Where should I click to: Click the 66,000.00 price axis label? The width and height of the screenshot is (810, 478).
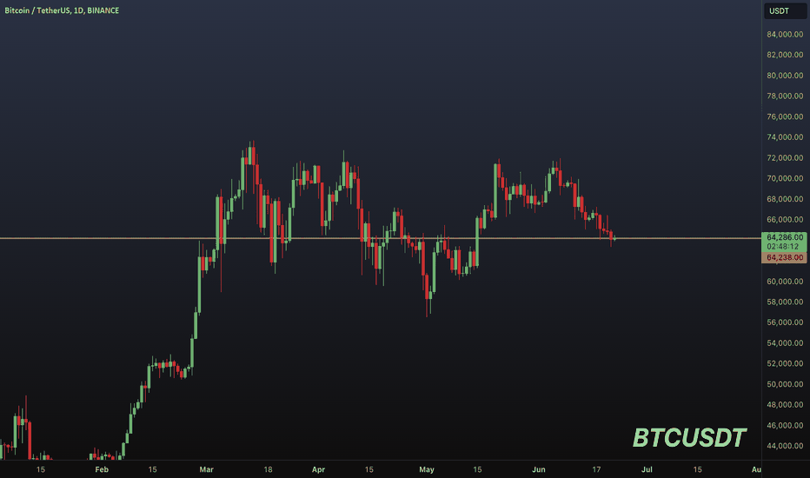[x=785, y=220]
